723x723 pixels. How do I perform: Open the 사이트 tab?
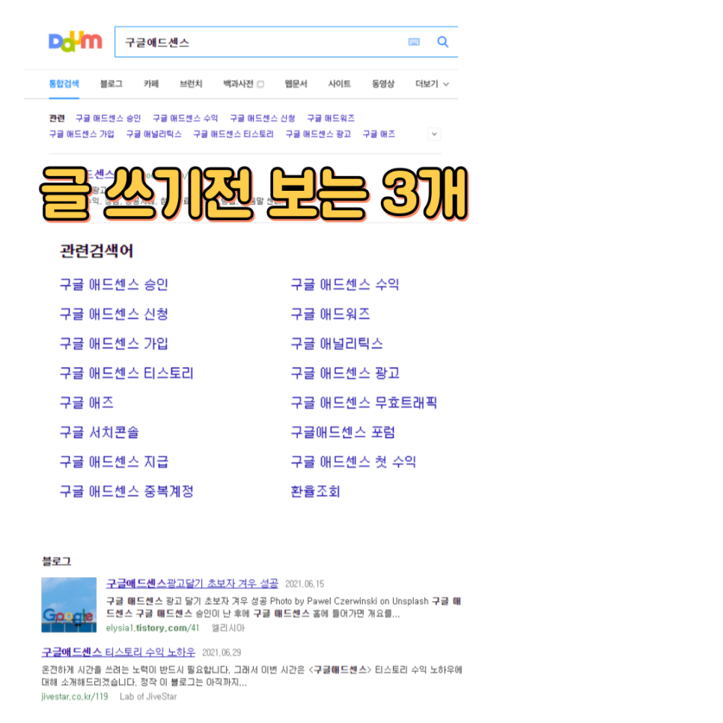click(x=339, y=84)
